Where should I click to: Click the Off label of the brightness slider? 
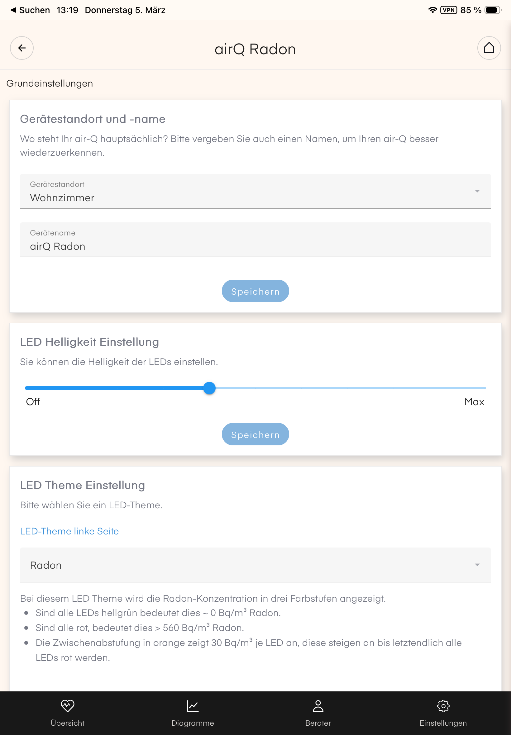click(x=33, y=402)
